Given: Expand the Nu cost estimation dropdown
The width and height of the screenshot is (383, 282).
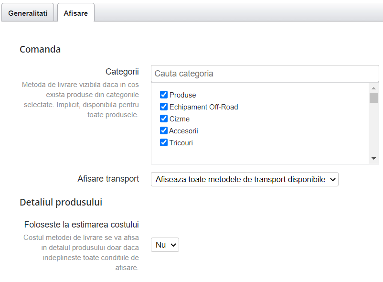Looking at the screenshot, I should click(165, 245).
